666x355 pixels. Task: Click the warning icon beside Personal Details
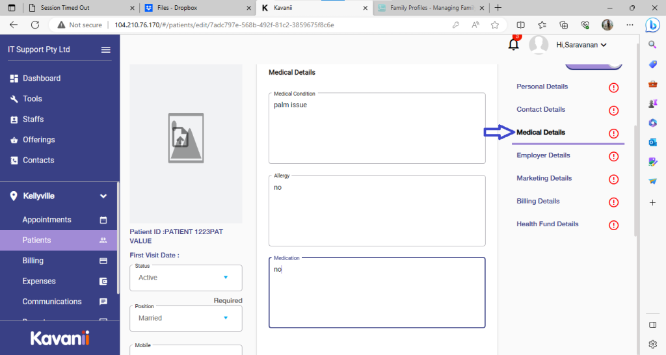[x=613, y=88]
